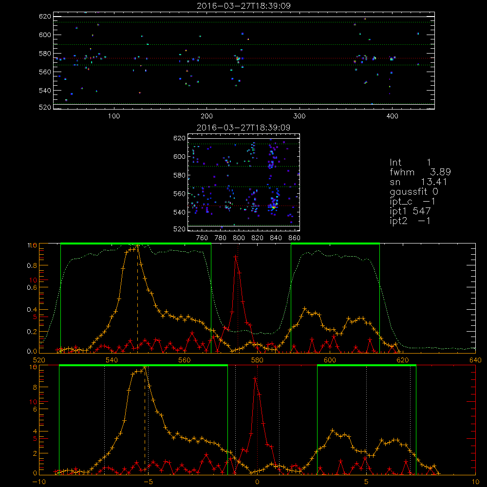Screen dimensions: 487x487
Task: Click x-axis label -10 on bottom plot
Action: click(39, 482)
